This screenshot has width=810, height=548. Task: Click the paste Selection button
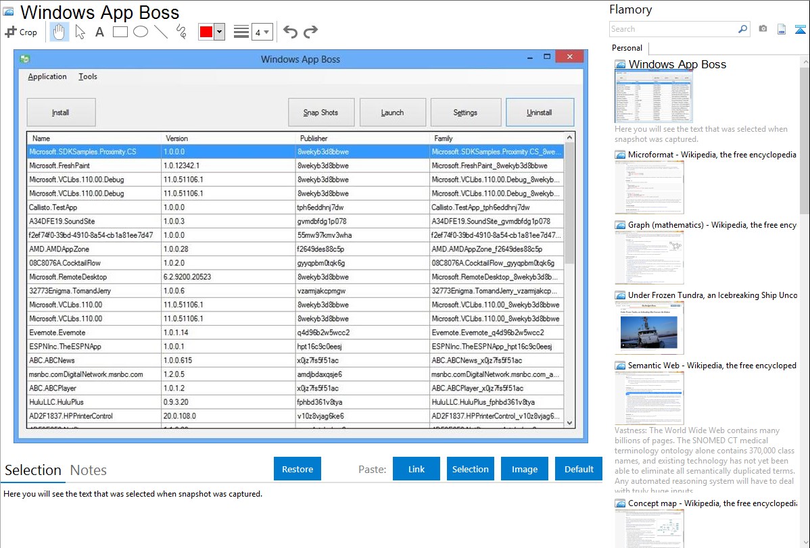pyautogui.click(x=471, y=469)
